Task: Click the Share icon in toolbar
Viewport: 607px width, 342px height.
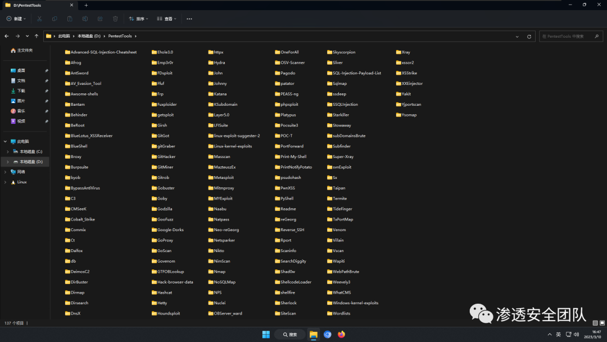Action: [x=100, y=19]
